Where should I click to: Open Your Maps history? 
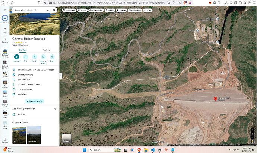[25, 89]
